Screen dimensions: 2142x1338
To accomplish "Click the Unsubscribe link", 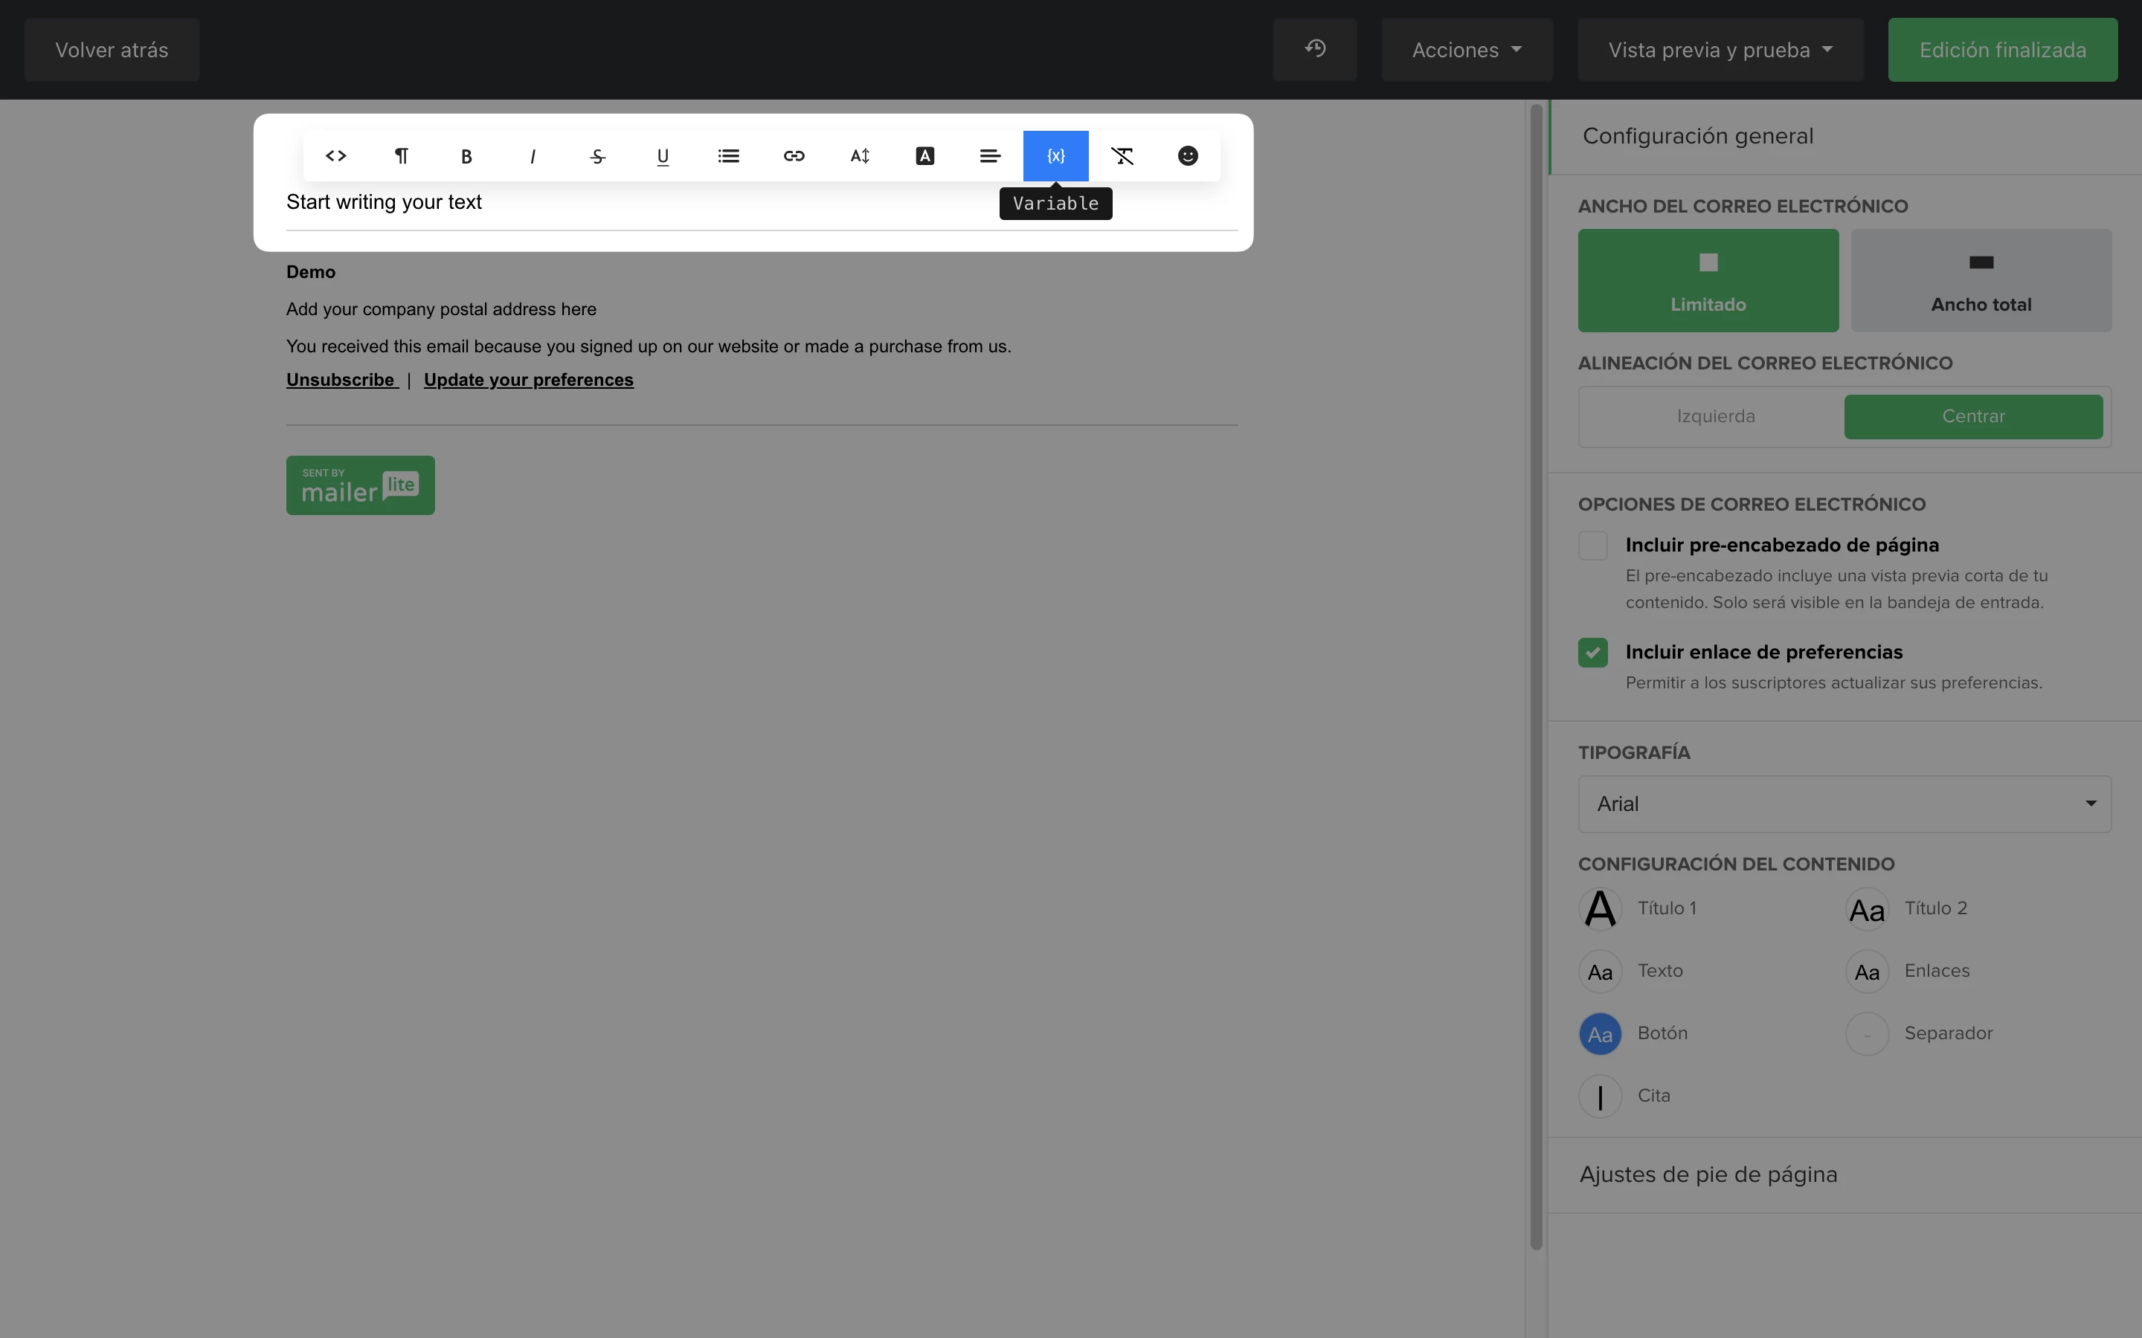I will point(341,380).
